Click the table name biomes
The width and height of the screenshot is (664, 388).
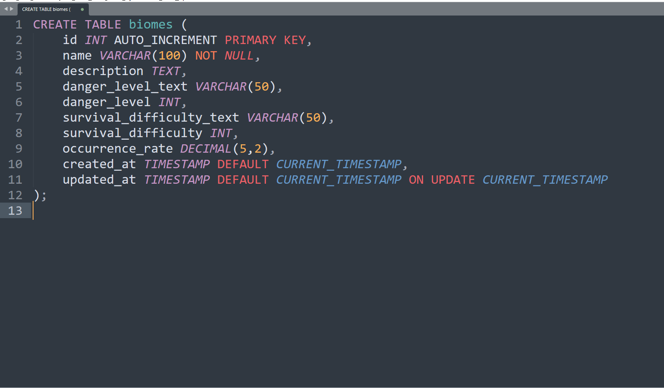point(151,25)
